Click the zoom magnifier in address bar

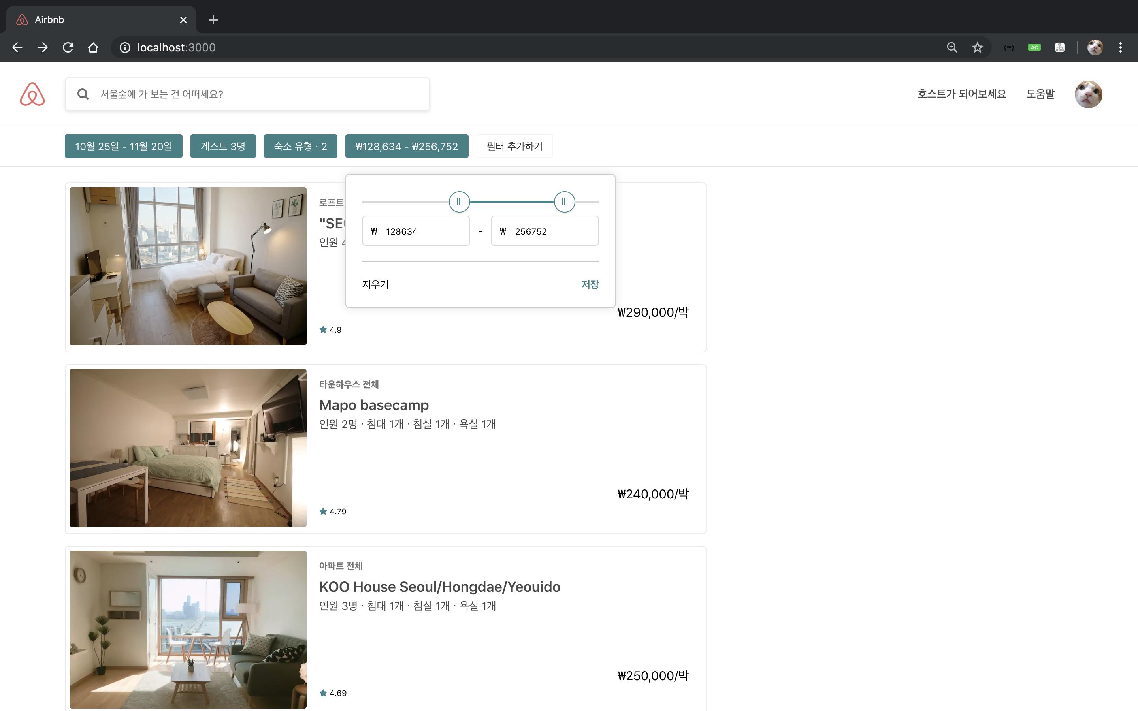(x=952, y=47)
